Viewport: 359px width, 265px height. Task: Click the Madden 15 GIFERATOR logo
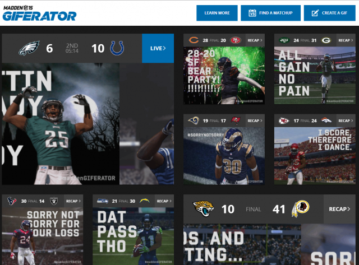pos(39,12)
